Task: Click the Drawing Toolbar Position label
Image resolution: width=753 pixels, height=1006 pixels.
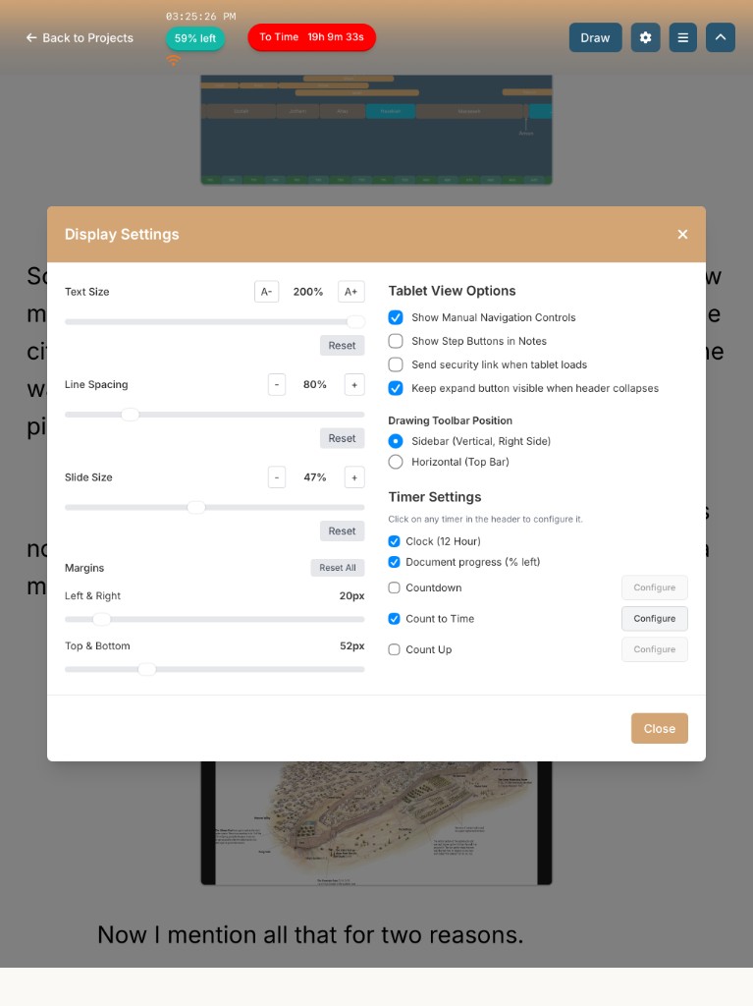Action: point(451,420)
